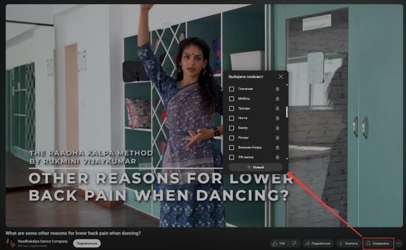Select the Ногти playlist entry
406x250 pixels.
[x=242, y=118]
